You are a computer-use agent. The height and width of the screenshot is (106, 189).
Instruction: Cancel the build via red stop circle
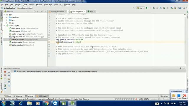point(136,99)
